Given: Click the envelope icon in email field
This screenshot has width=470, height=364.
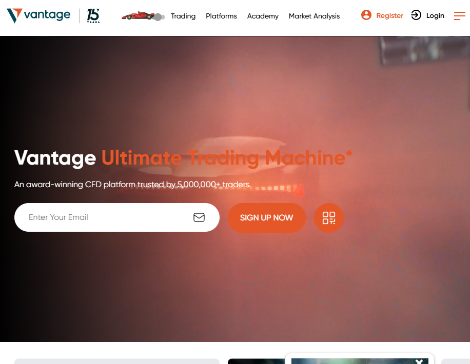Looking at the screenshot, I should (199, 217).
